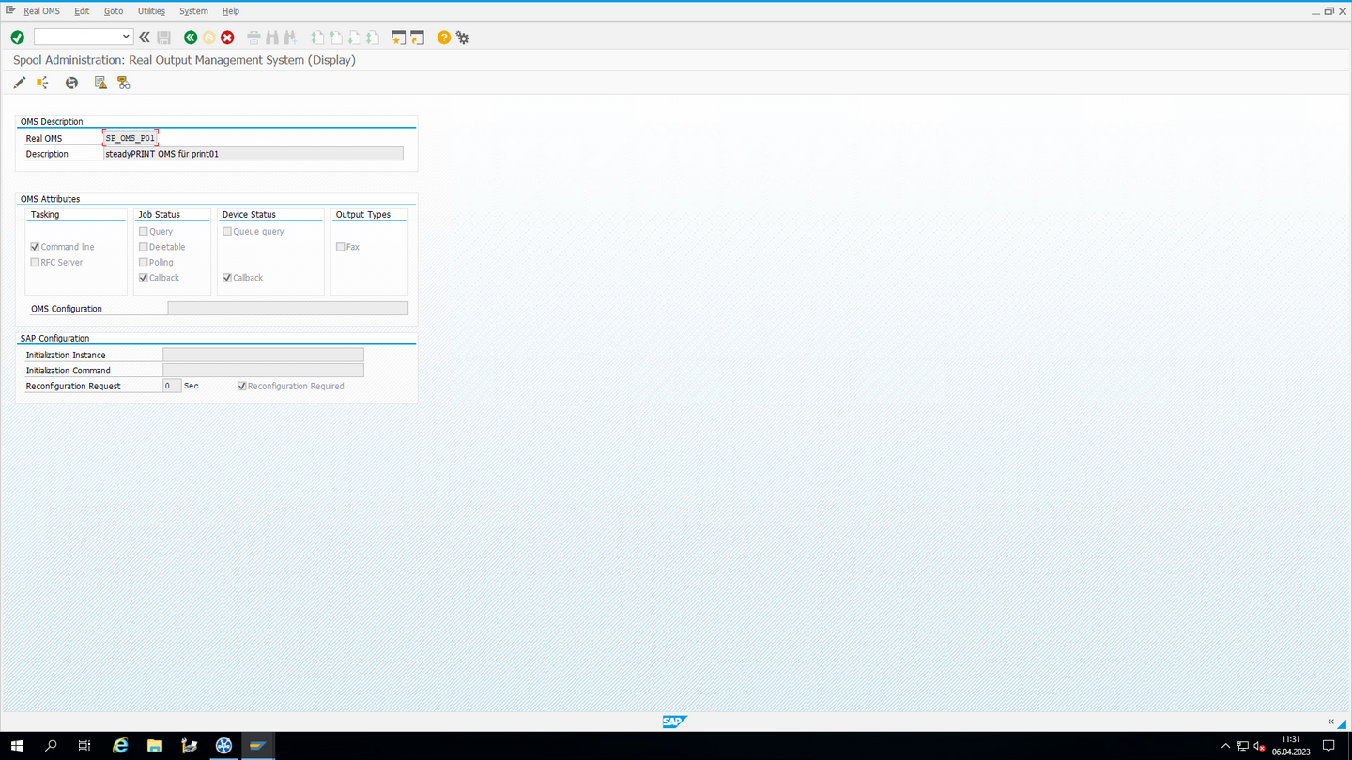Collapse command field with double-chevron icon
The width and height of the screenshot is (1352, 760).
coord(145,38)
